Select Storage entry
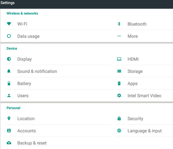Screen dimensions: 173x149 144,71
